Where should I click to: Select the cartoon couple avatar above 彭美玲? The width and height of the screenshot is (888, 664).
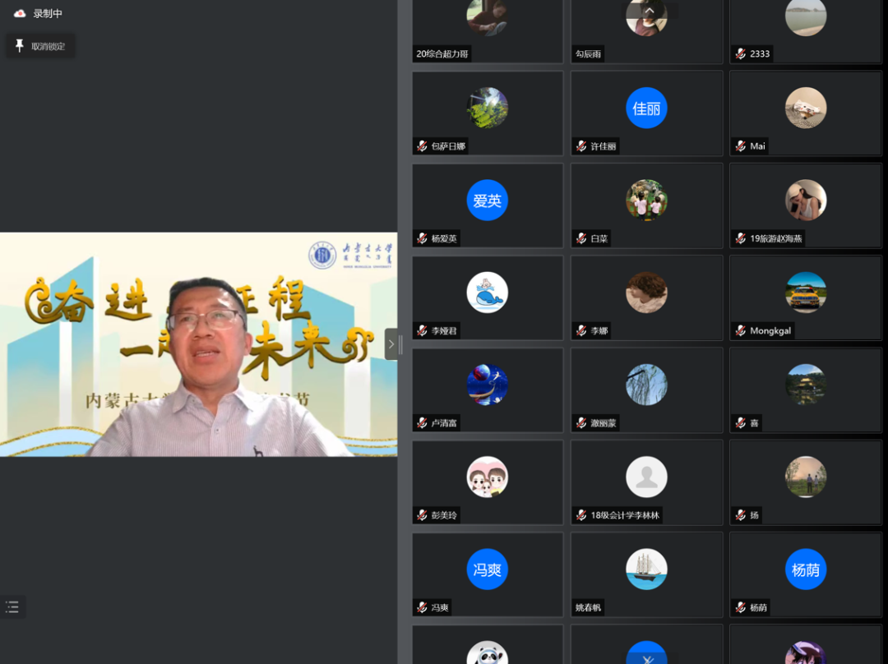[x=487, y=477]
